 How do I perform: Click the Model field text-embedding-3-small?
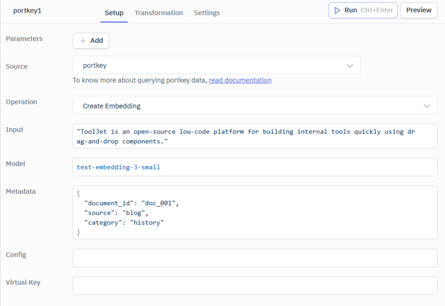tap(255, 167)
